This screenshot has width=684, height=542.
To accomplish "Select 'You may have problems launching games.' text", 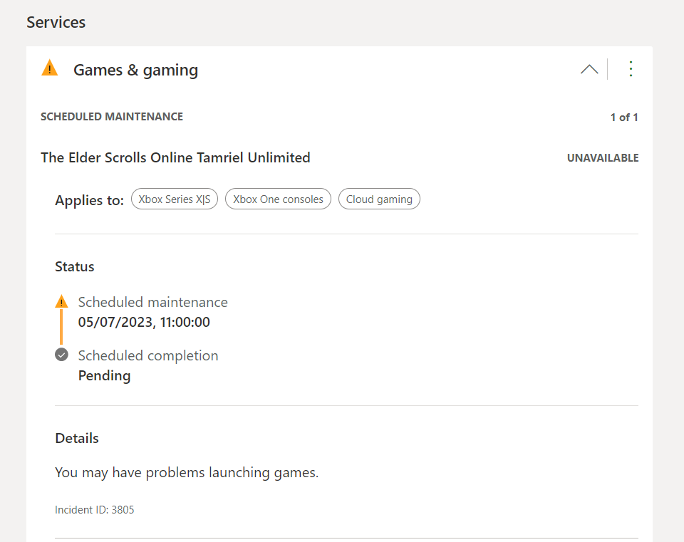I will pos(187,473).
